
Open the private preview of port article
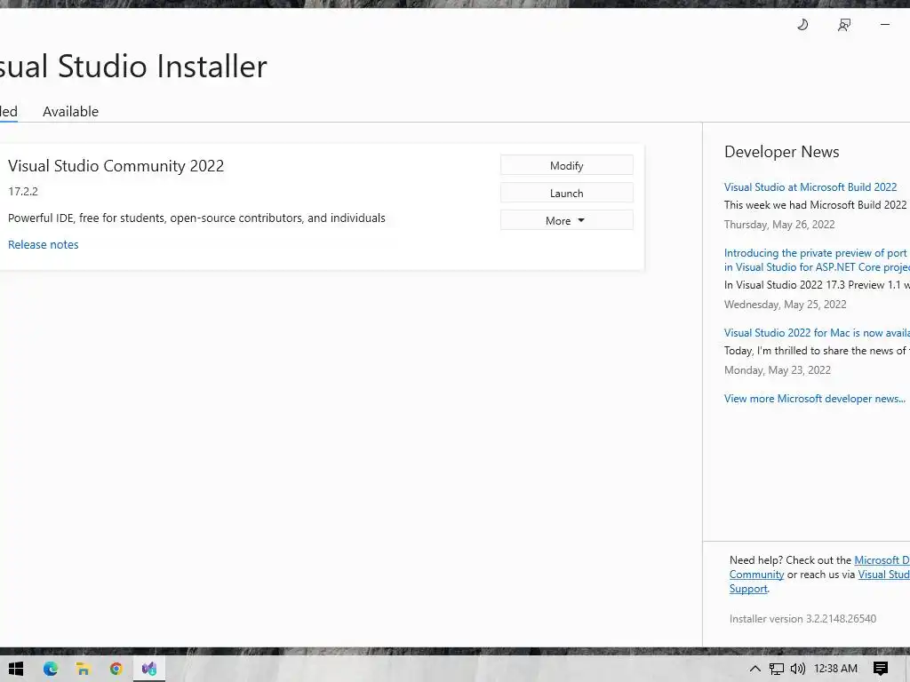coord(817,260)
